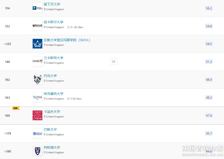The height and width of the screenshot is (159, 224).
Task: Click the score 48.2 badge
Action: pos(209,98)
